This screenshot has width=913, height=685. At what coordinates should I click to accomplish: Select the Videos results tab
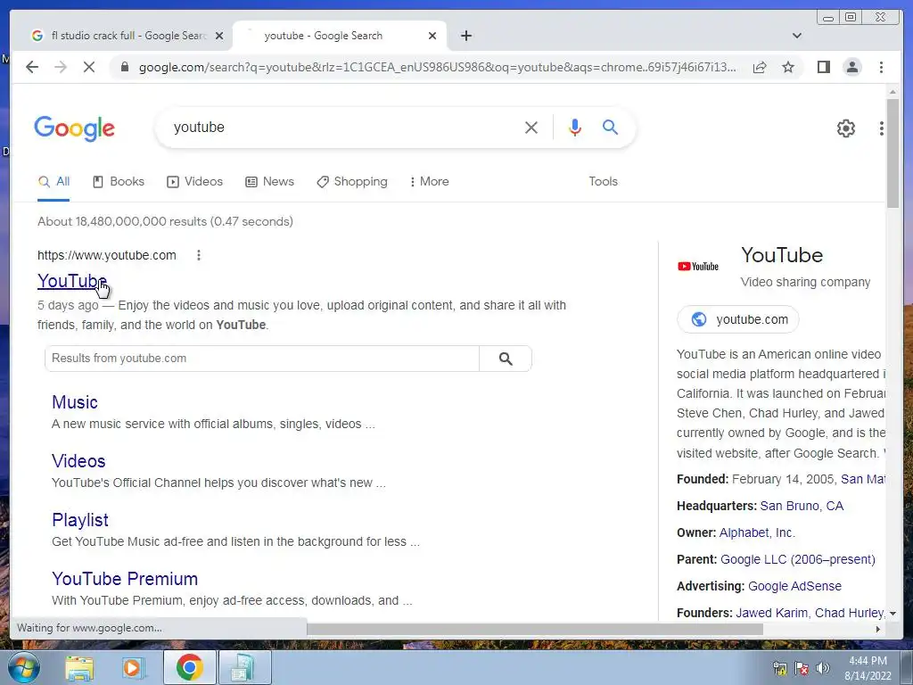point(194,182)
